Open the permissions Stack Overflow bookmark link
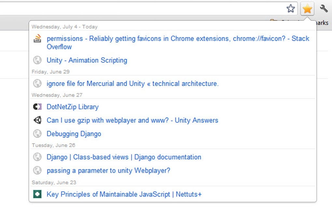 click(x=178, y=39)
